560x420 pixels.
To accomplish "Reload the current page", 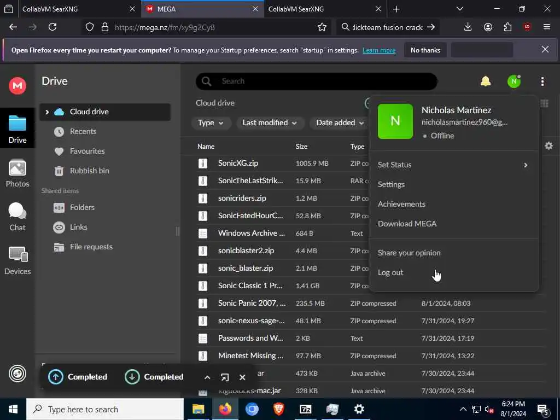I will point(52,27).
